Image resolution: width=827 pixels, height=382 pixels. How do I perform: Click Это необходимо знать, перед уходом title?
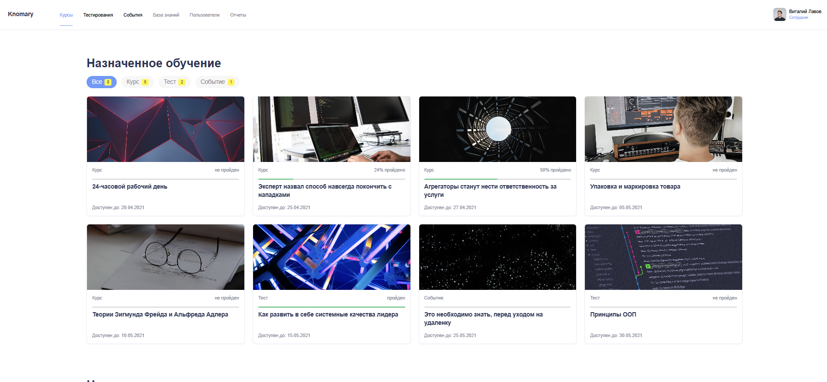point(483,319)
